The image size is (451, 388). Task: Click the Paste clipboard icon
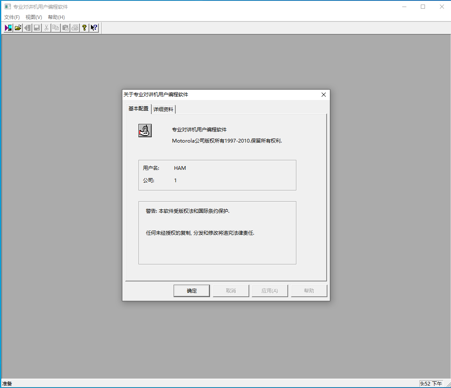pos(65,28)
